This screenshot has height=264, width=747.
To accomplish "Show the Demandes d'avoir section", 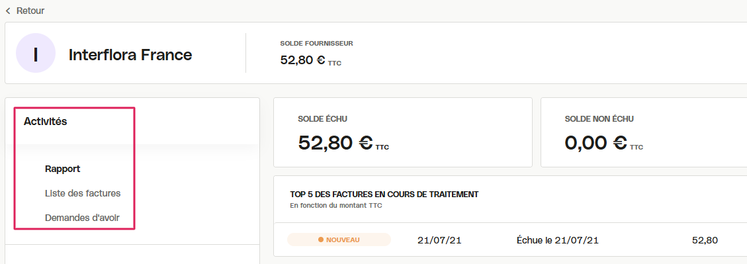I will pyautogui.click(x=82, y=218).
